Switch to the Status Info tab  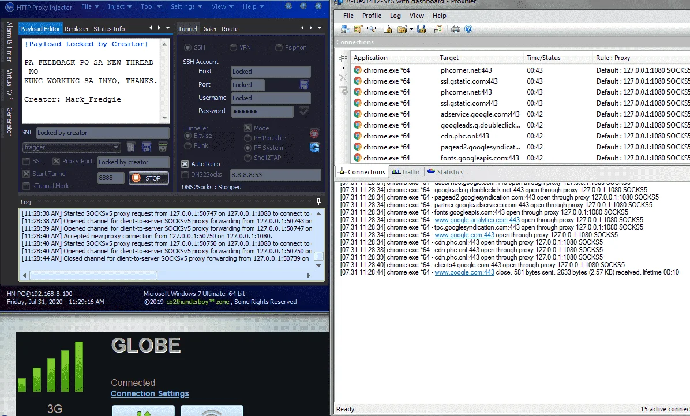(108, 29)
